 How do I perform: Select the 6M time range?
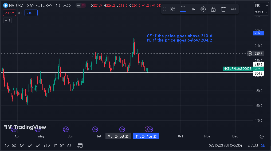click(x=38, y=145)
